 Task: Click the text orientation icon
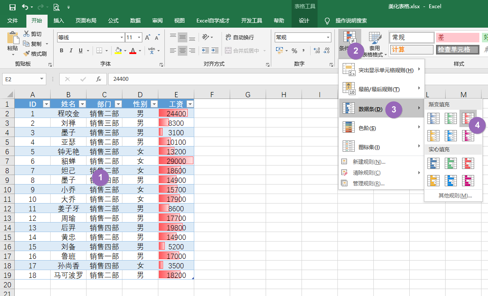(x=205, y=37)
